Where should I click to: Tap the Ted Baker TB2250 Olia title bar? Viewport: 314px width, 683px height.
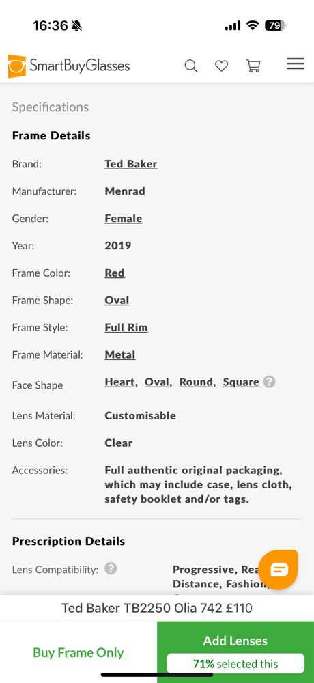tap(157, 608)
